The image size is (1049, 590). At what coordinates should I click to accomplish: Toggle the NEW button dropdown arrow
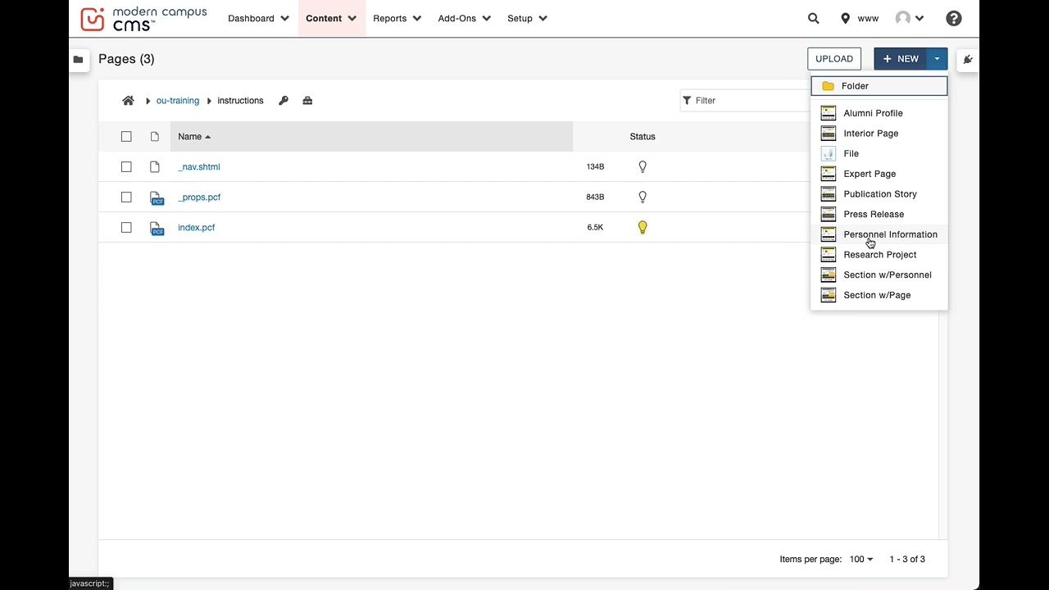click(937, 59)
